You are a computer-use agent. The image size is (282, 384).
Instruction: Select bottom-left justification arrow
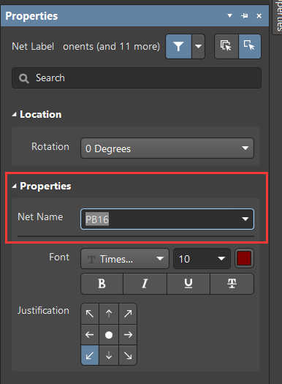90,355
